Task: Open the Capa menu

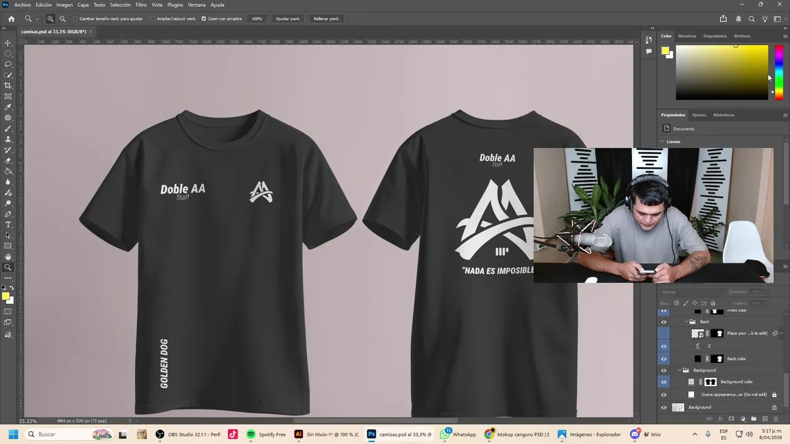Action: [x=83, y=5]
